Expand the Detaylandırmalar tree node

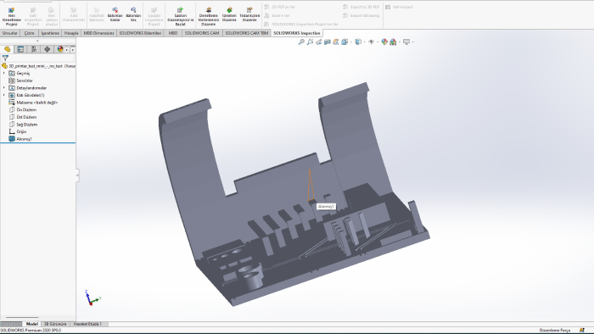tap(4, 88)
